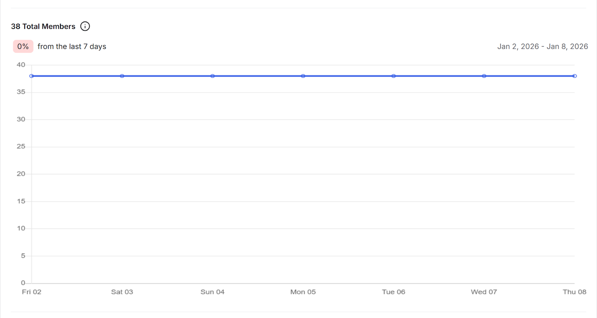Click the Jan 2 – Jan 8 date range

pos(543,47)
